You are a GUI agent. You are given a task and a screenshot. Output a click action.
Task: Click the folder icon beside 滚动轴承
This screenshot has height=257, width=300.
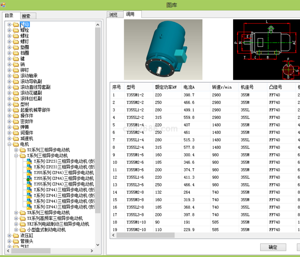pyautogui.click(x=16, y=76)
